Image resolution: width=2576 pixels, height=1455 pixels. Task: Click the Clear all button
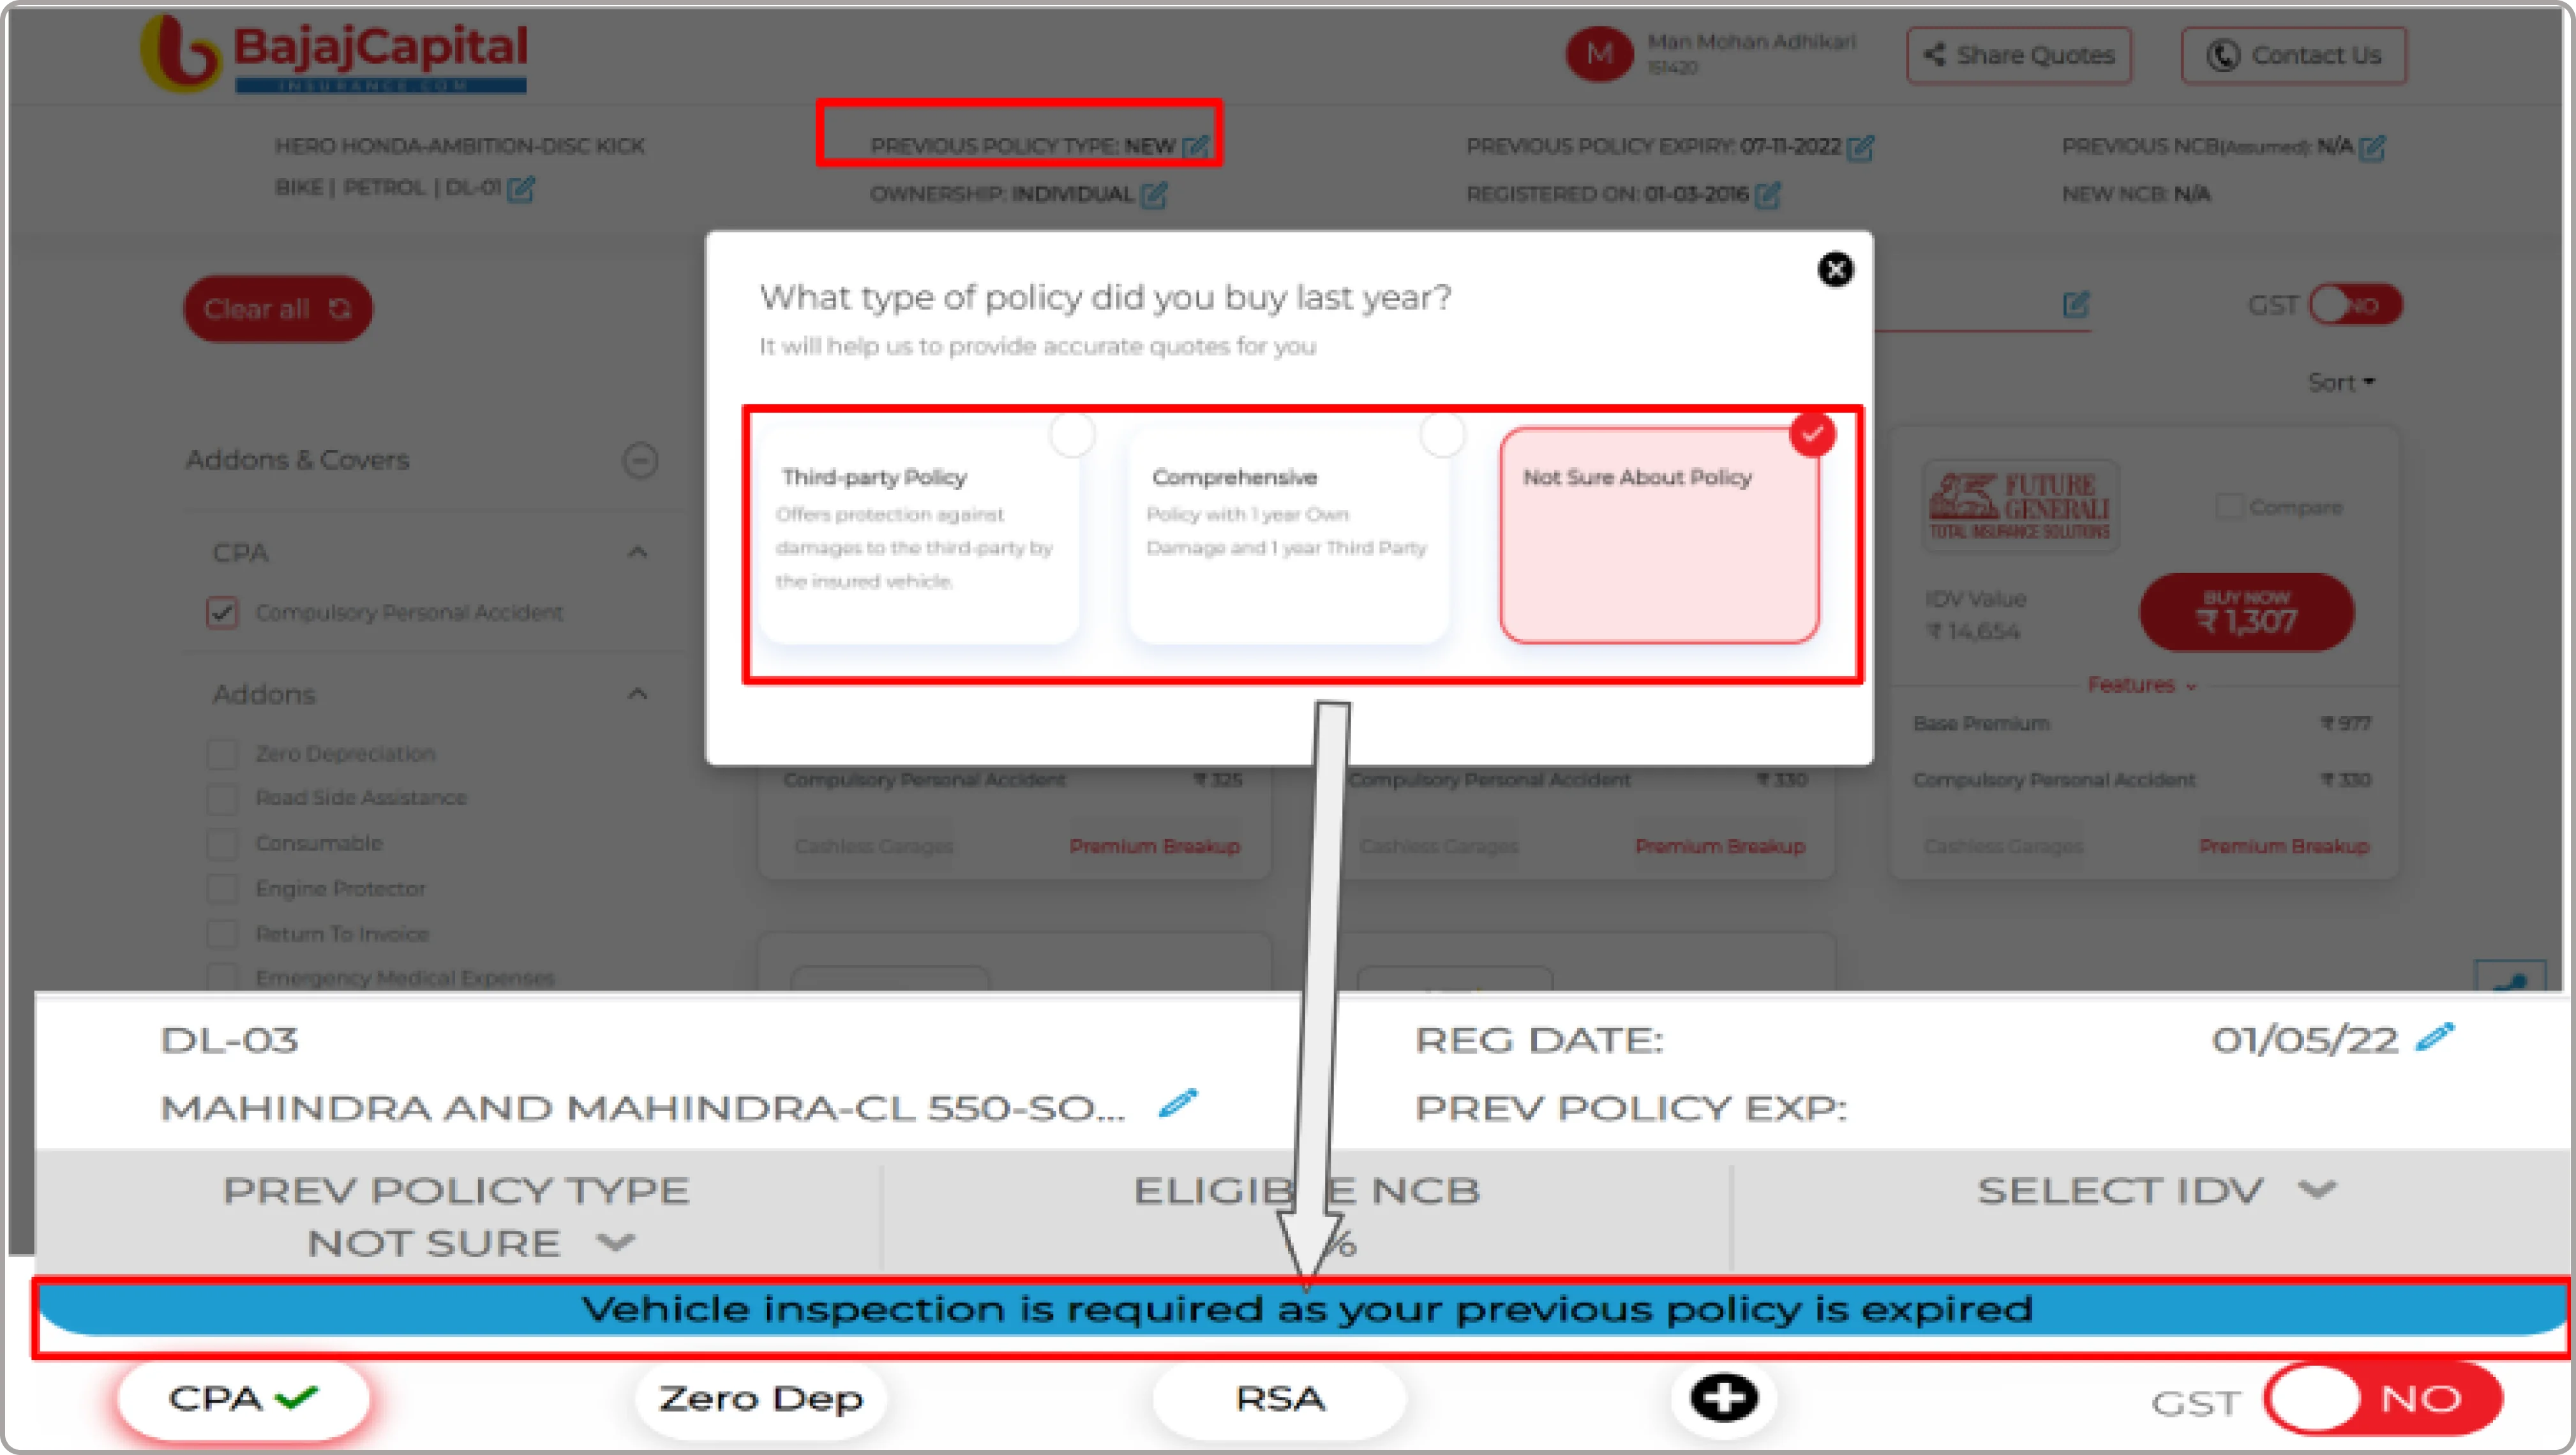point(278,309)
